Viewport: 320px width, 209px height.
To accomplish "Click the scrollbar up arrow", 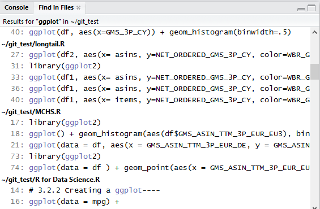I will click(x=314, y=32).
